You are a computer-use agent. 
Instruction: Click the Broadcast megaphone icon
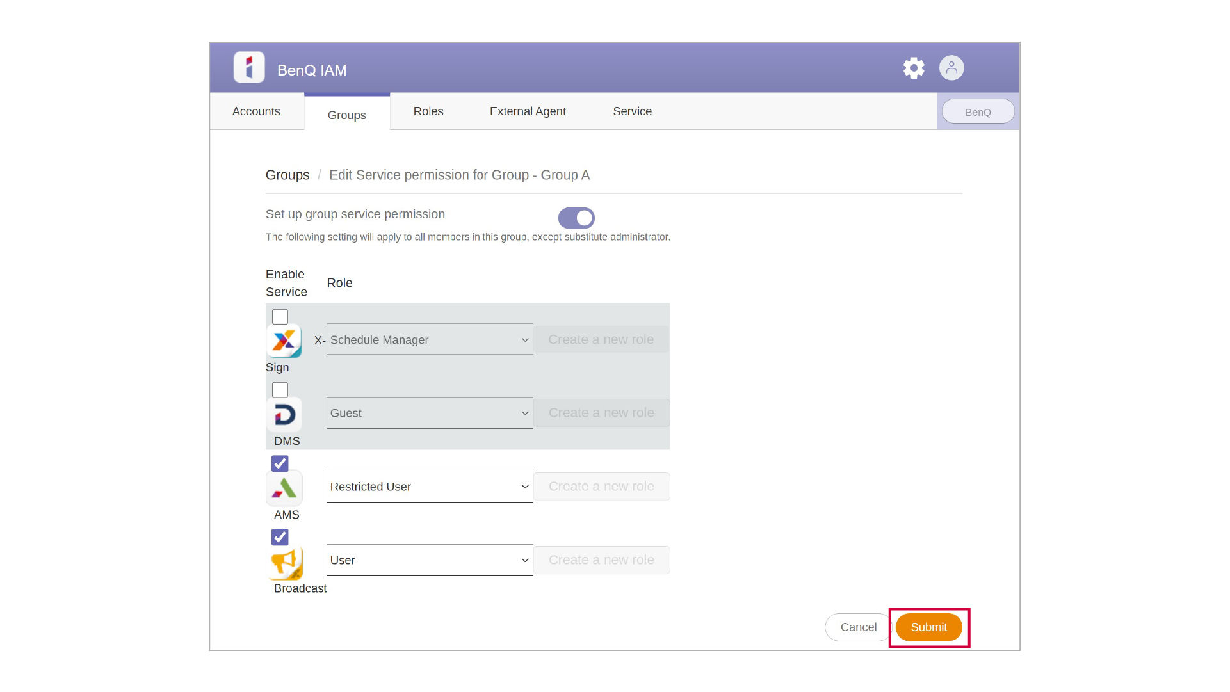pos(284,562)
